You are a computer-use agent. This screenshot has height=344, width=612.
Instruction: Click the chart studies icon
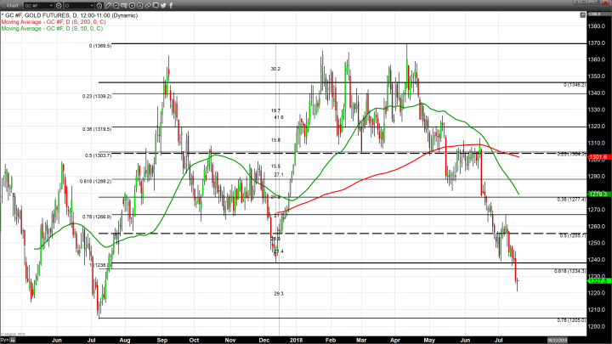pos(124,5)
